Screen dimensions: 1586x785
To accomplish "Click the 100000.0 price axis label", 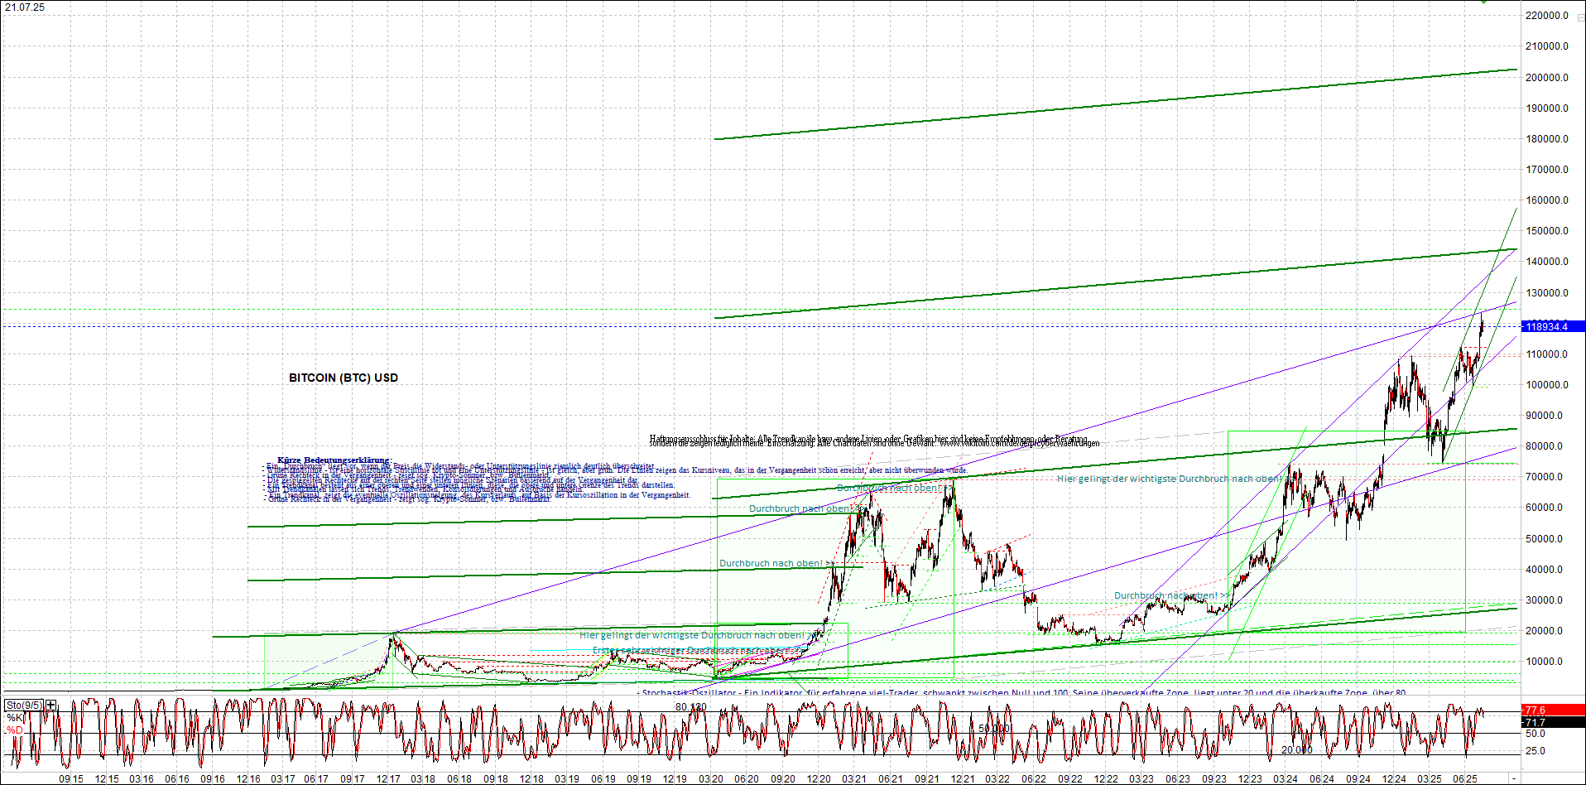I will 1547,385.
